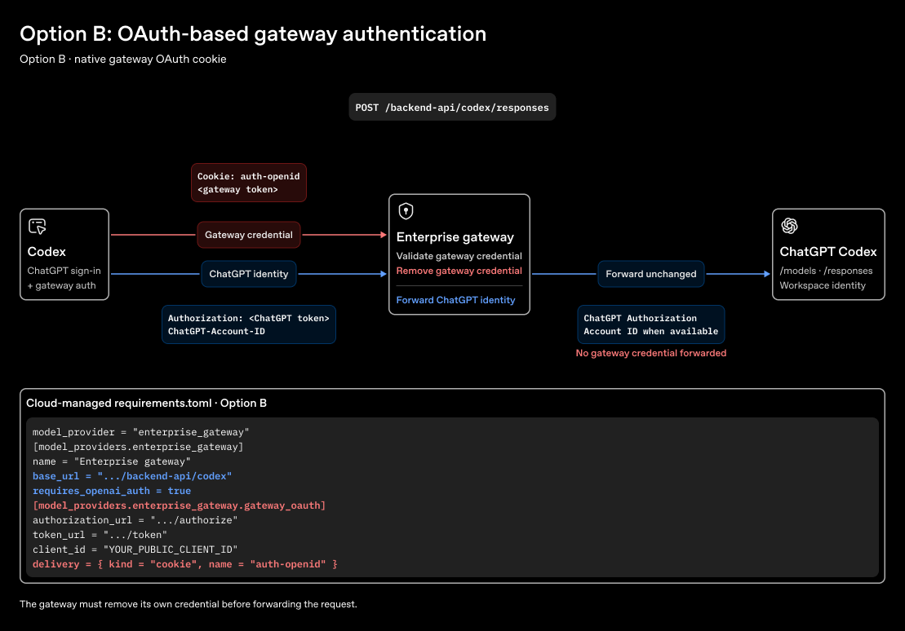Viewport: 905px width, 631px height.
Task: Click the 'Codex' box title
Action: (x=47, y=251)
